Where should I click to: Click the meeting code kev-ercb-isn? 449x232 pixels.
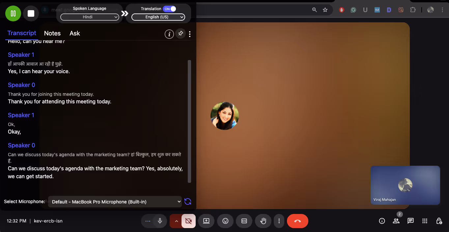(x=48, y=221)
